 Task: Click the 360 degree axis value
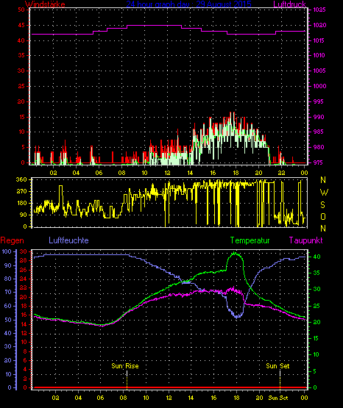21,179
